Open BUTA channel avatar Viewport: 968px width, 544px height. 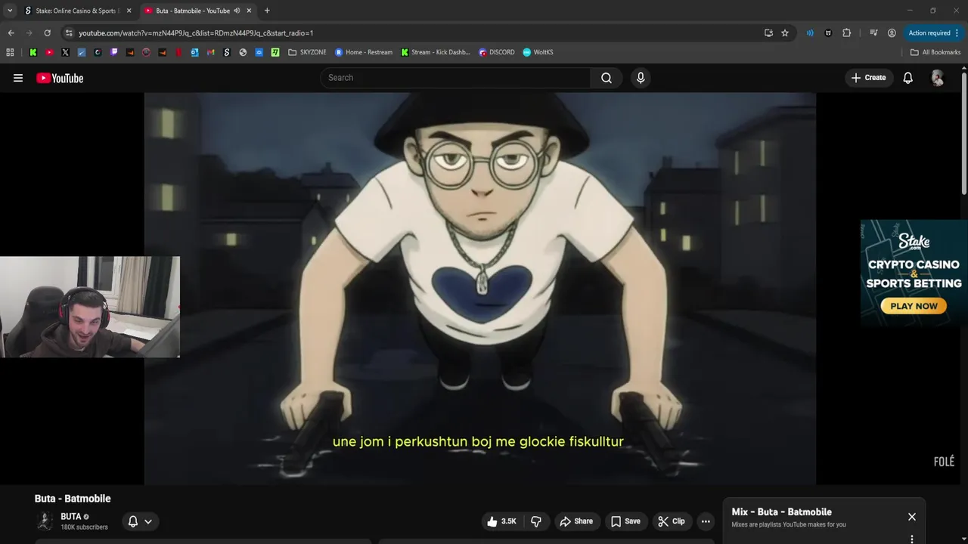(x=45, y=521)
